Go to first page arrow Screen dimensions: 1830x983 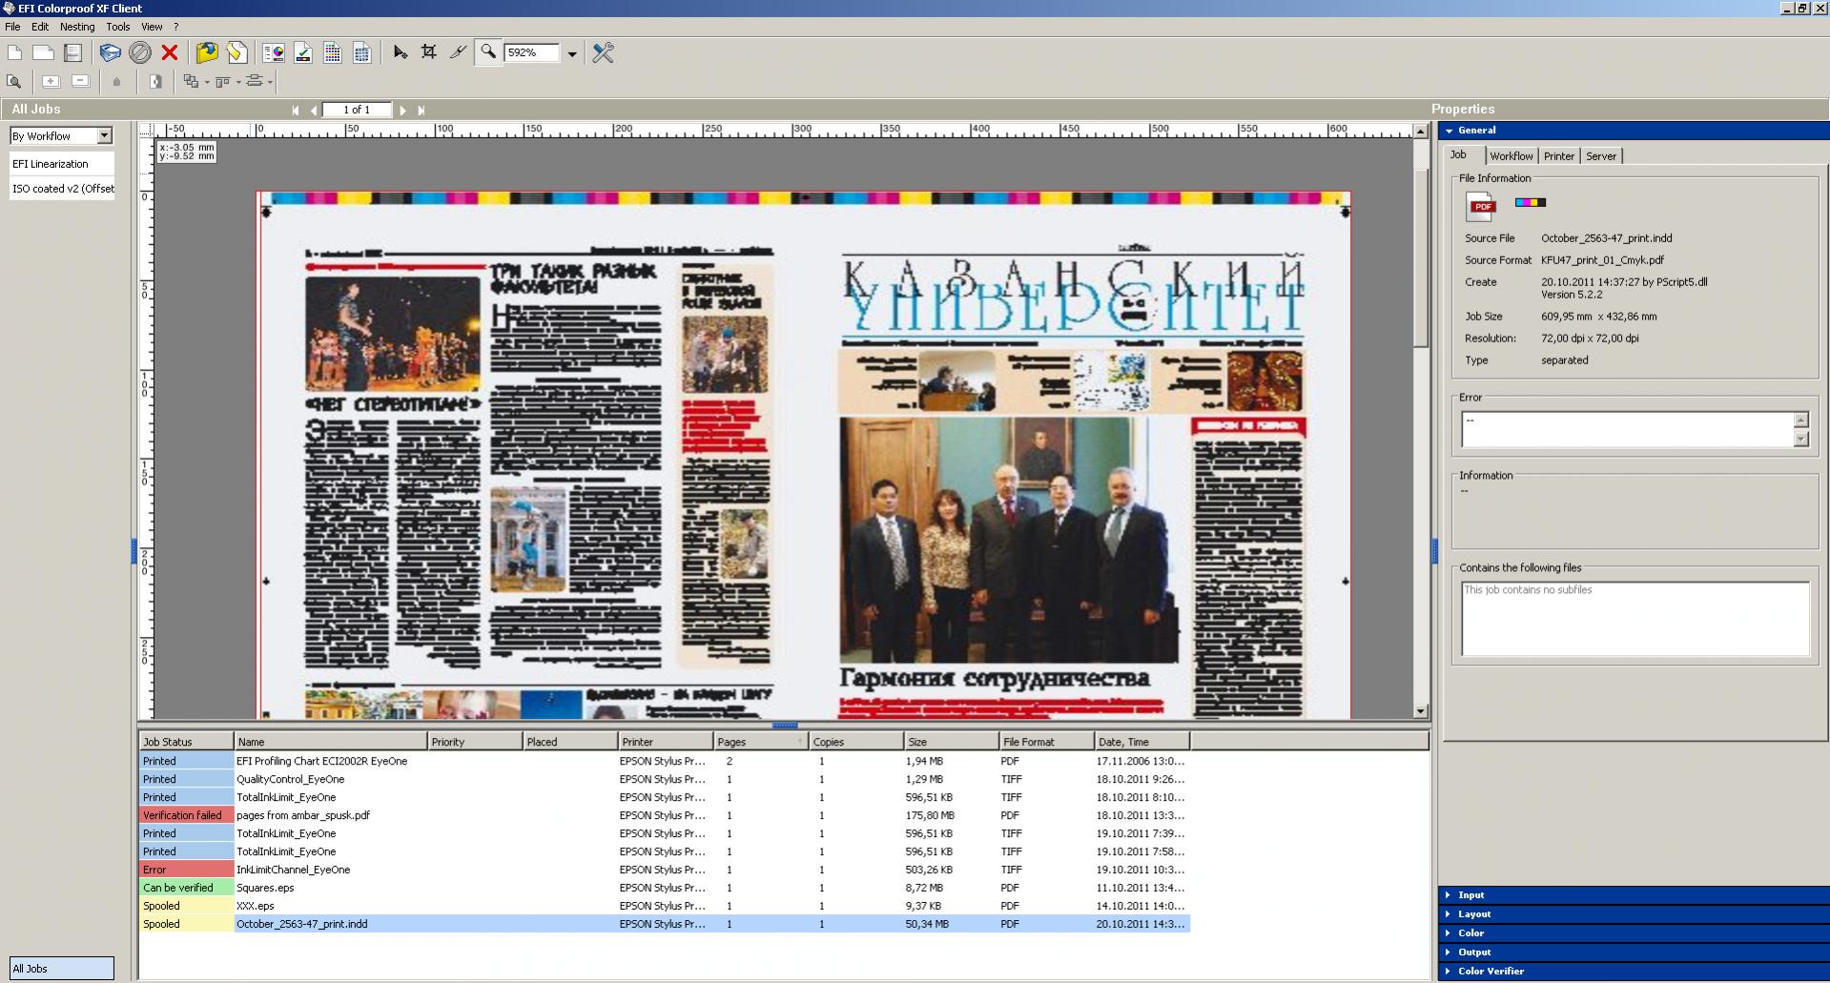296,111
